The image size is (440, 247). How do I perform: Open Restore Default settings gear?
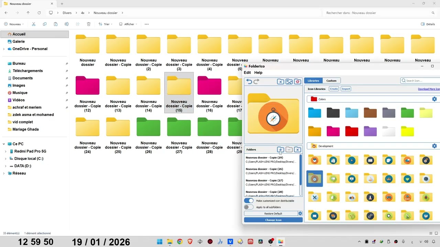pos(300,213)
